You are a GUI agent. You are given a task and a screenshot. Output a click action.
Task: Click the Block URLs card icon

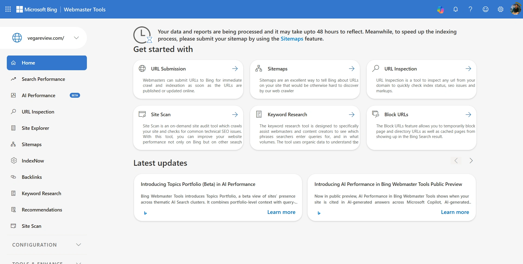[x=376, y=114]
